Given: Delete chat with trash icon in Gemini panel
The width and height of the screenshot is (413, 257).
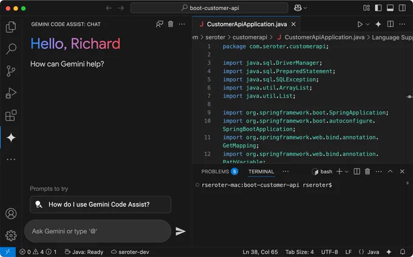Looking at the screenshot, I should coord(171,24).
